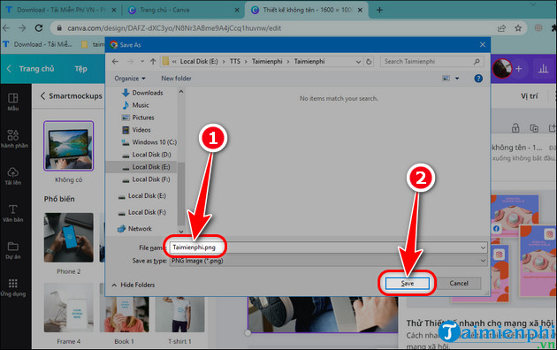Click Vị trí in Canva toolbar

coord(529,95)
